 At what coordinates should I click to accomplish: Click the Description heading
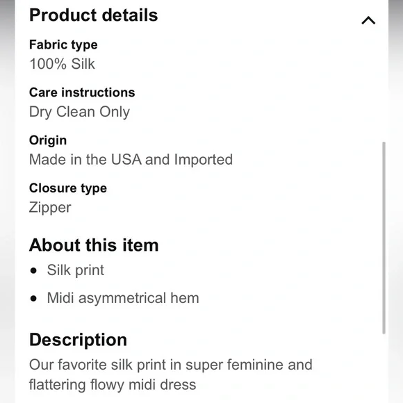pyautogui.click(x=78, y=340)
